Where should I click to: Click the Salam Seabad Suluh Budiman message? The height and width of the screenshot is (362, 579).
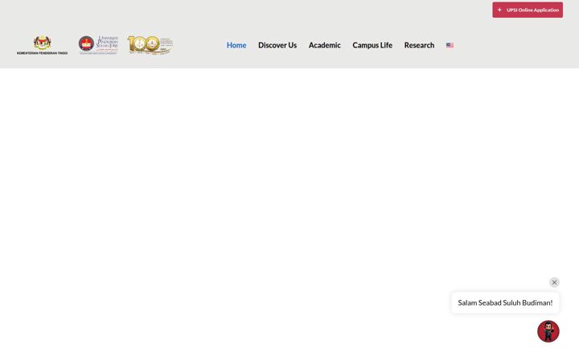pyautogui.click(x=505, y=302)
